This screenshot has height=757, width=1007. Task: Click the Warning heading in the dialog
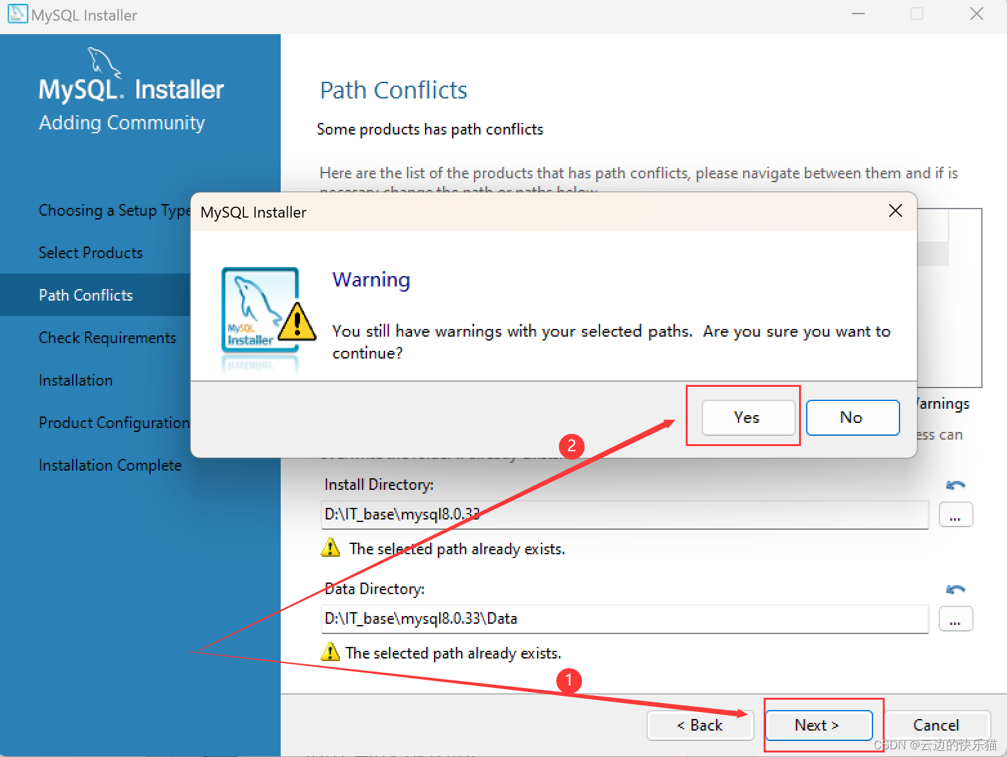372,280
